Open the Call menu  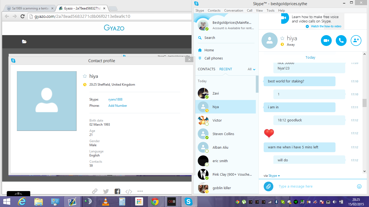pos(250,11)
